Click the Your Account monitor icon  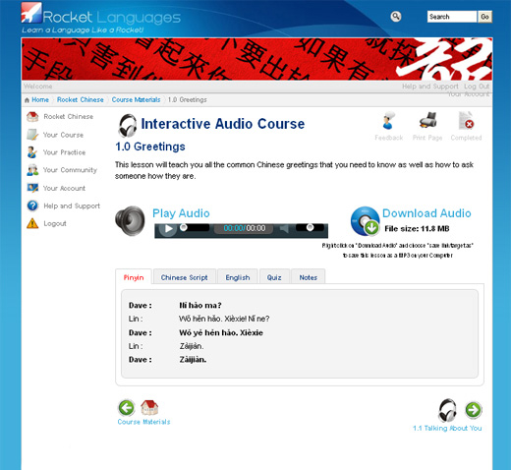[32, 188]
